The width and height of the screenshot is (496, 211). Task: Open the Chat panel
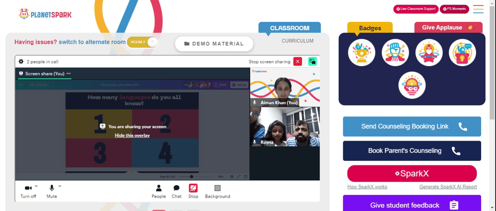(177, 191)
